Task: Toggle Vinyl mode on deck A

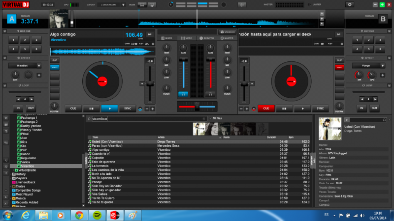Action: (x=55, y=67)
